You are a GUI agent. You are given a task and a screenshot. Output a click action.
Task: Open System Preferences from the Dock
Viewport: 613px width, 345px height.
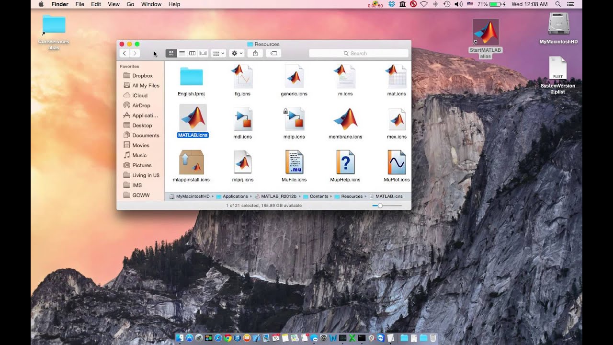pos(323,338)
